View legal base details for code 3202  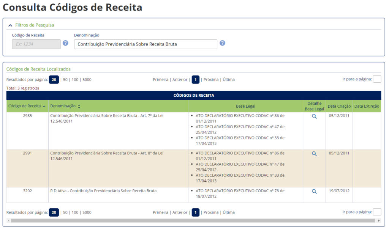coord(314,192)
